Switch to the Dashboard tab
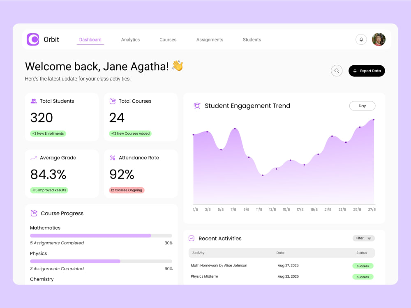The height and width of the screenshot is (308, 411). pos(90,39)
